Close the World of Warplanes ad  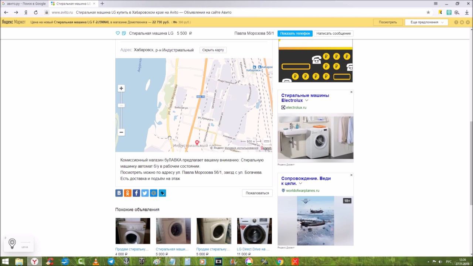click(351, 175)
